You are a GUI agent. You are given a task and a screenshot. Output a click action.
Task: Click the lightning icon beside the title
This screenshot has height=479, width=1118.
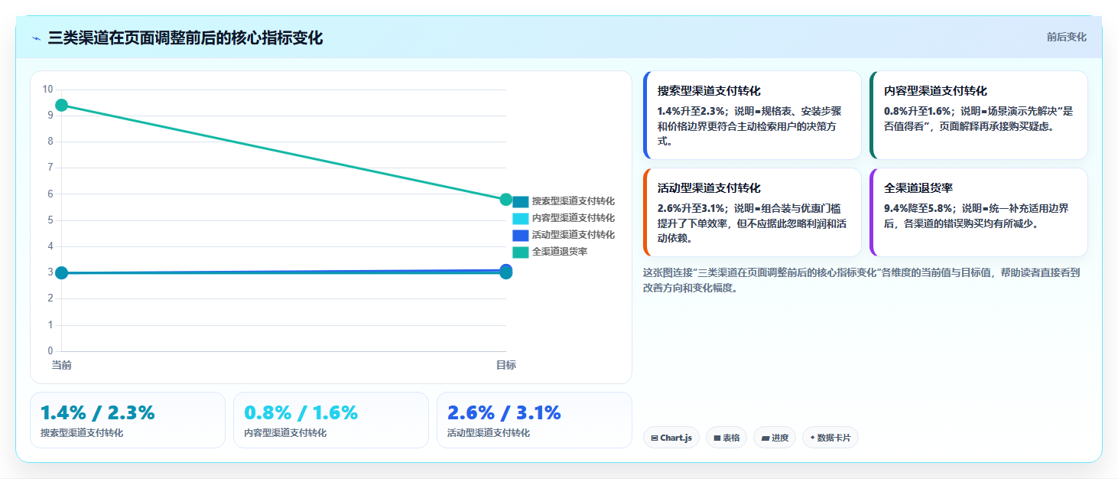tap(37, 38)
